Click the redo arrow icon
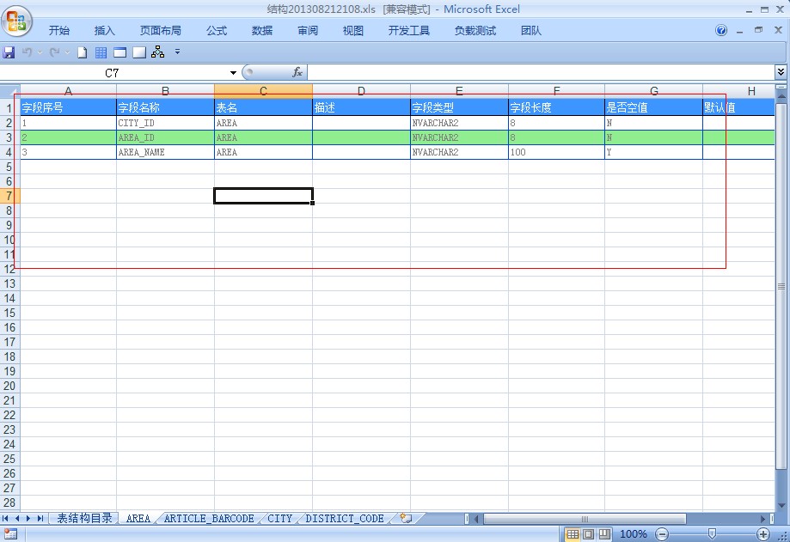This screenshot has height=542, width=790. [x=54, y=52]
